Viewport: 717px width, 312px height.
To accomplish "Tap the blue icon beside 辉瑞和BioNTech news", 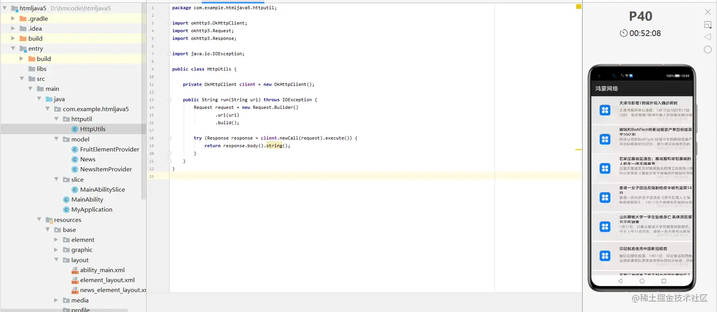I will [605, 139].
